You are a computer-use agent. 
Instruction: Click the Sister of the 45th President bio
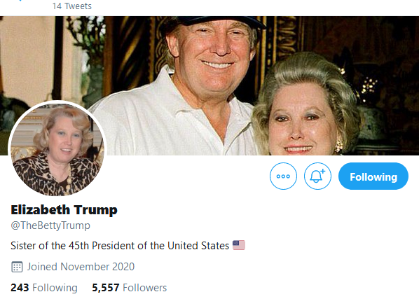[x=120, y=246]
